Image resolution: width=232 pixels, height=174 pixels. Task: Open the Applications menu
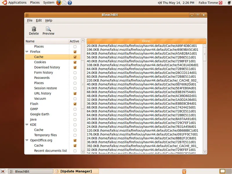(17, 3)
